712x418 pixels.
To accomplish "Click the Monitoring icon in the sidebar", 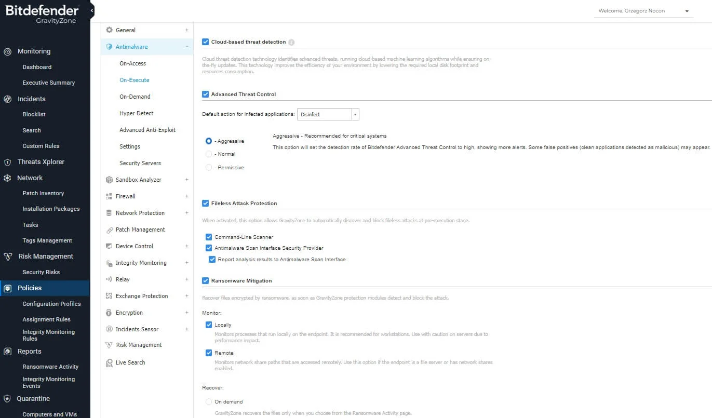I will 7,51.
